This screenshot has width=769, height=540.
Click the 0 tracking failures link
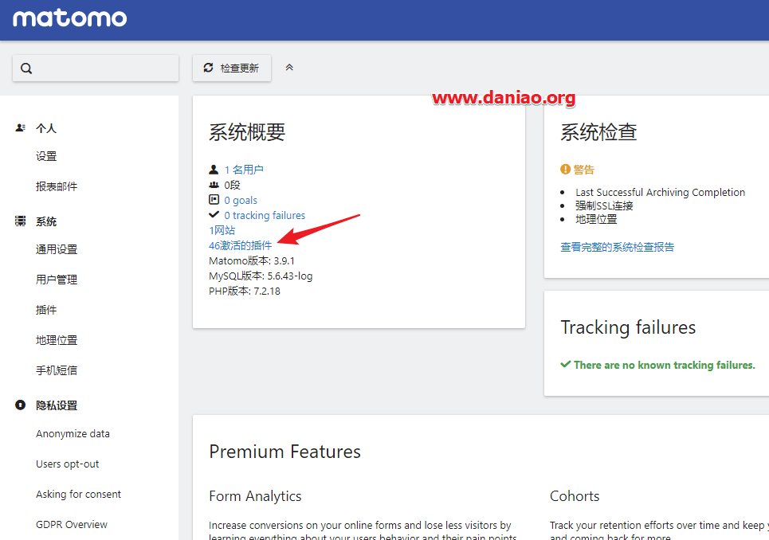pos(265,216)
